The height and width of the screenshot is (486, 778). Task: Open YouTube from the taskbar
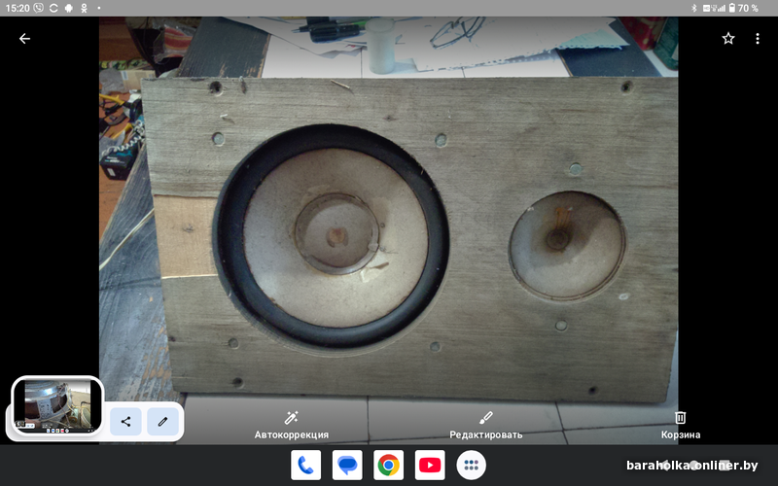430,466
